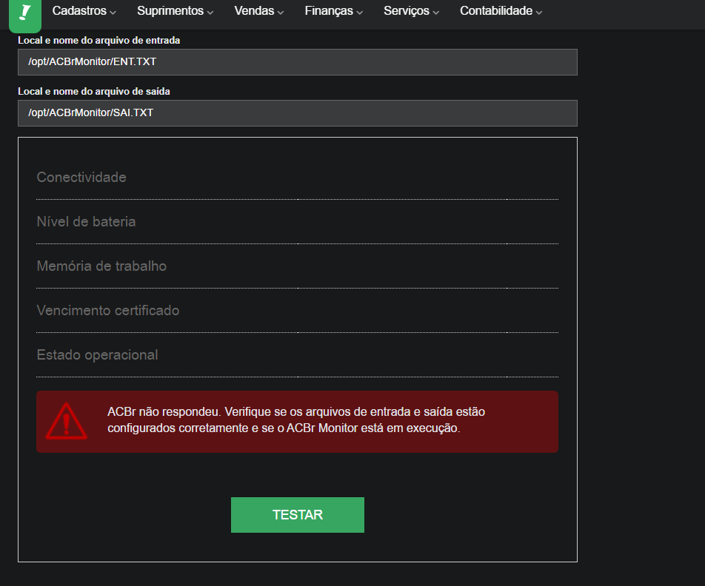The image size is (705, 586).
Task: Open the Contabilidade menu
Action: 501,11
